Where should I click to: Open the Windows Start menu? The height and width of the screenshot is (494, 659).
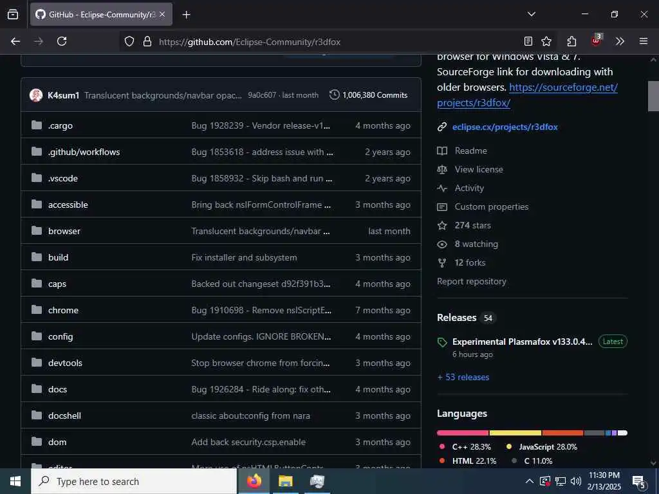click(x=15, y=481)
